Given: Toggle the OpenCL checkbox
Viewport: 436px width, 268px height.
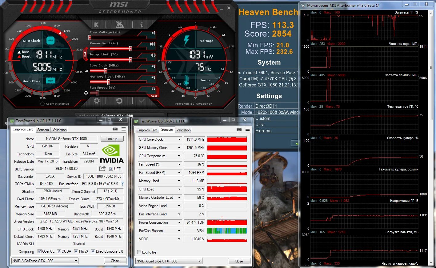Looking at the screenshot, I should coord(39,251).
